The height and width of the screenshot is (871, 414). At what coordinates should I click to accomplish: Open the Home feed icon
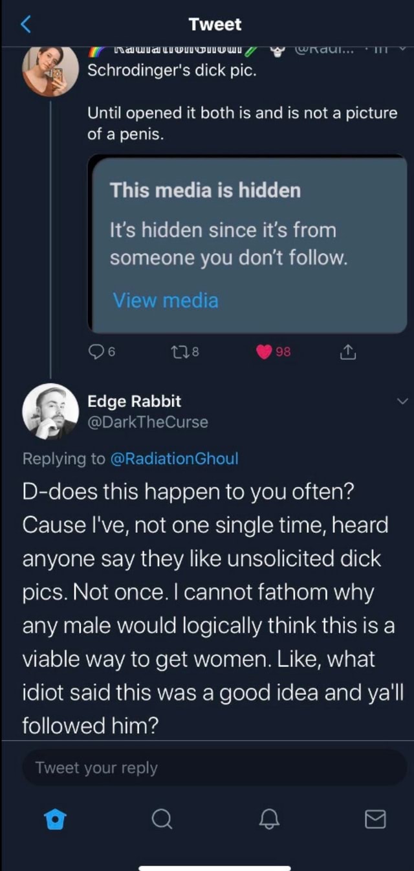click(54, 819)
